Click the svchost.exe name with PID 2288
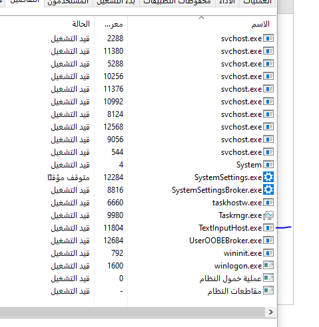This screenshot has width=319, height=327. click(x=241, y=39)
